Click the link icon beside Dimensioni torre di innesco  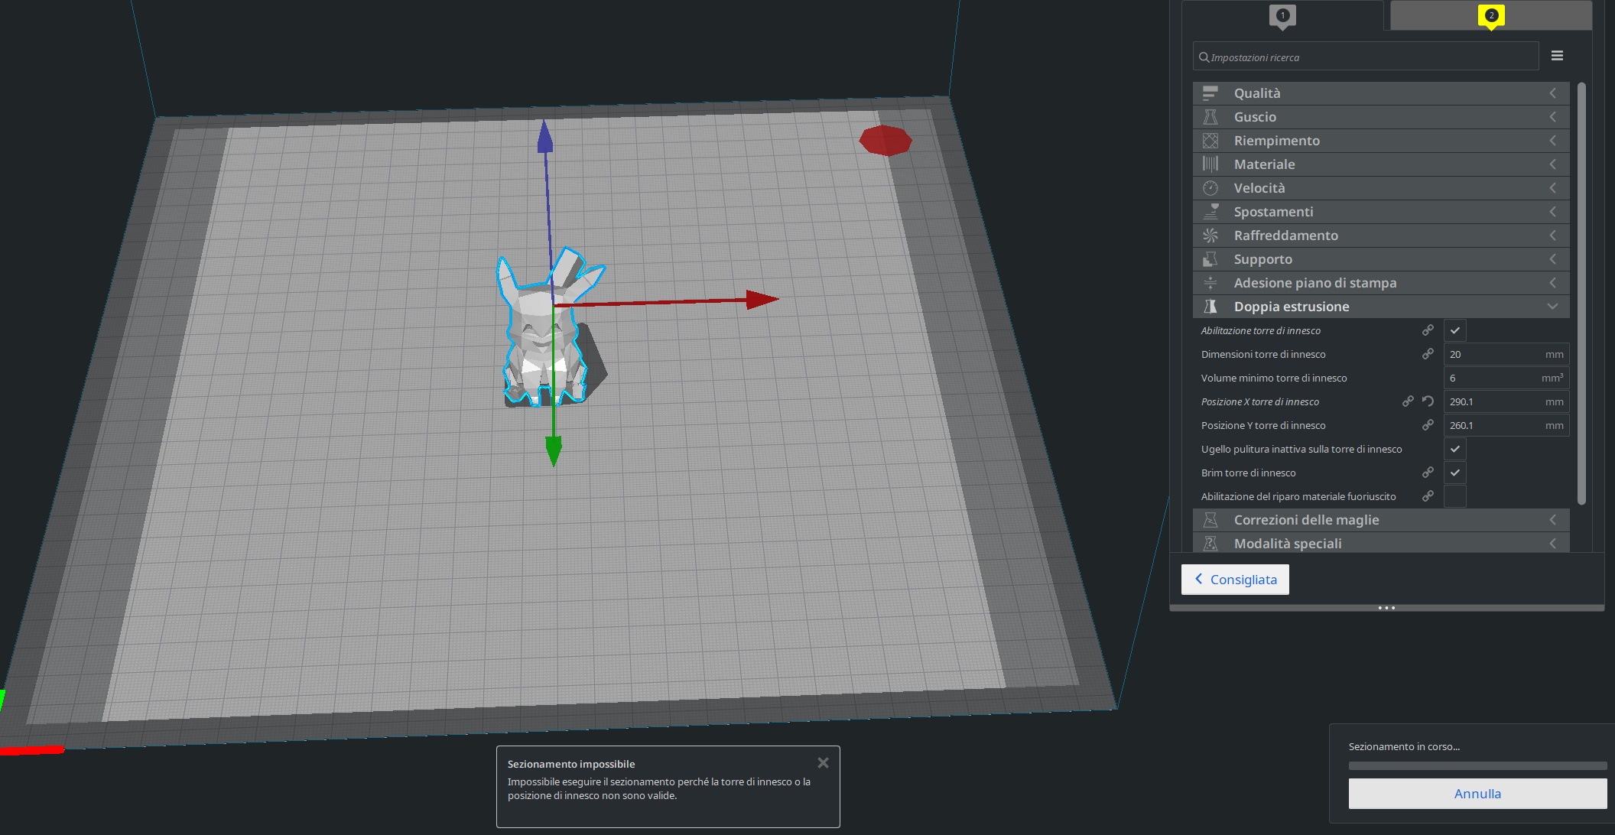click(1428, 354)
